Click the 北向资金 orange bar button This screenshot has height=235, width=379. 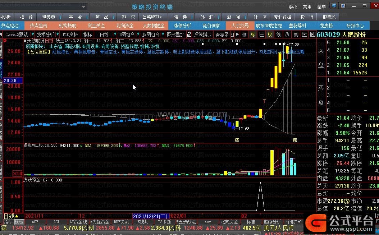pyautogui.click(x=125, y=26)
